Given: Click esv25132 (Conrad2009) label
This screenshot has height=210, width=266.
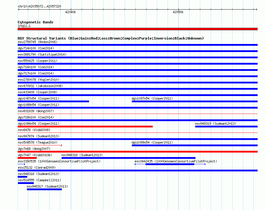Looking at the screenshot, I should pos(37,168).
